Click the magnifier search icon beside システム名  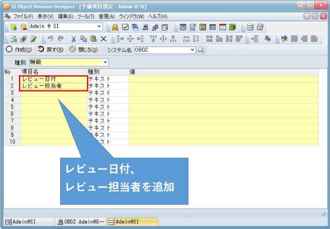201,50
